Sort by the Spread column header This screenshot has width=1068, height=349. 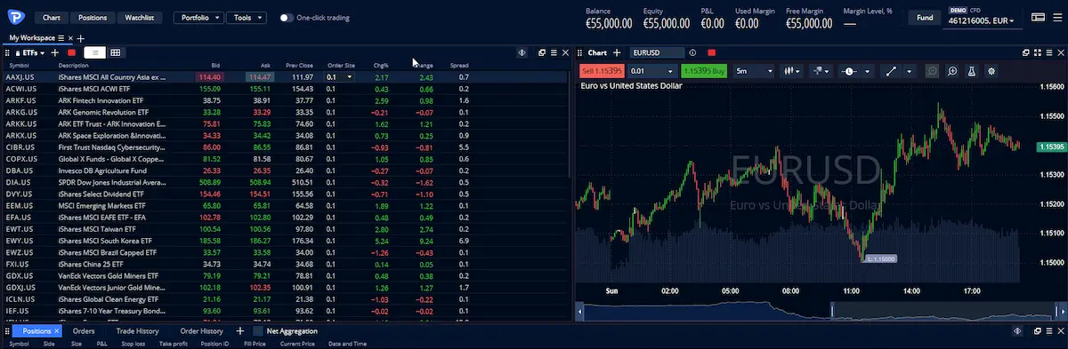(459, 66)
